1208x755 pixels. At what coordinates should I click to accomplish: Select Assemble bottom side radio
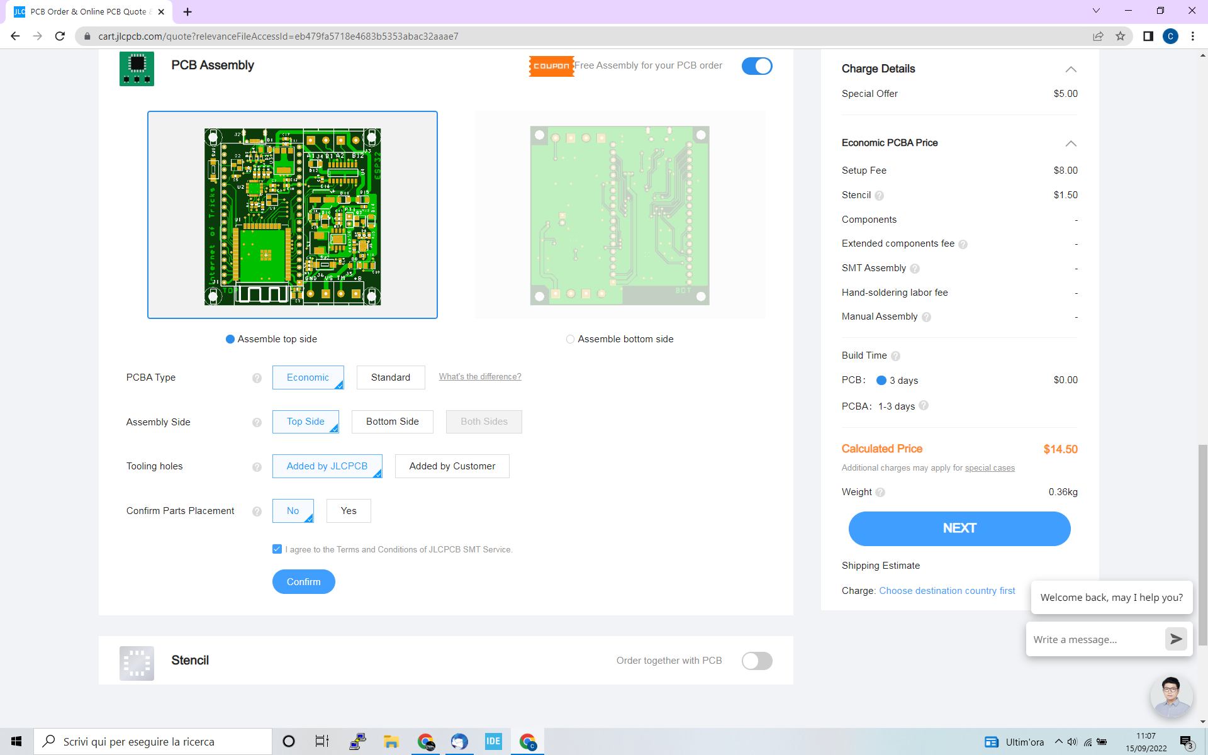570,339
